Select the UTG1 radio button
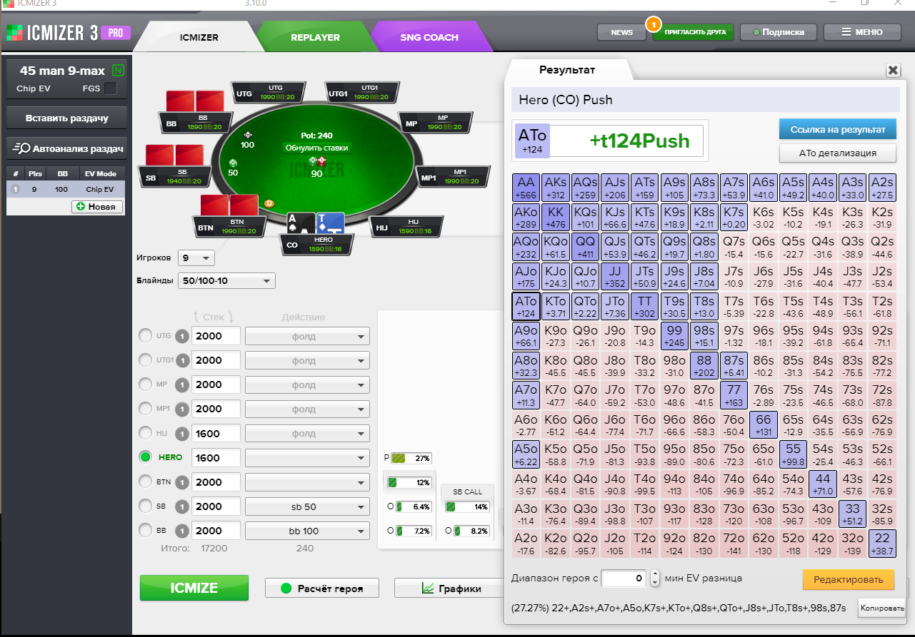This screenshot has height=637, width=915. tap(145, 360)
